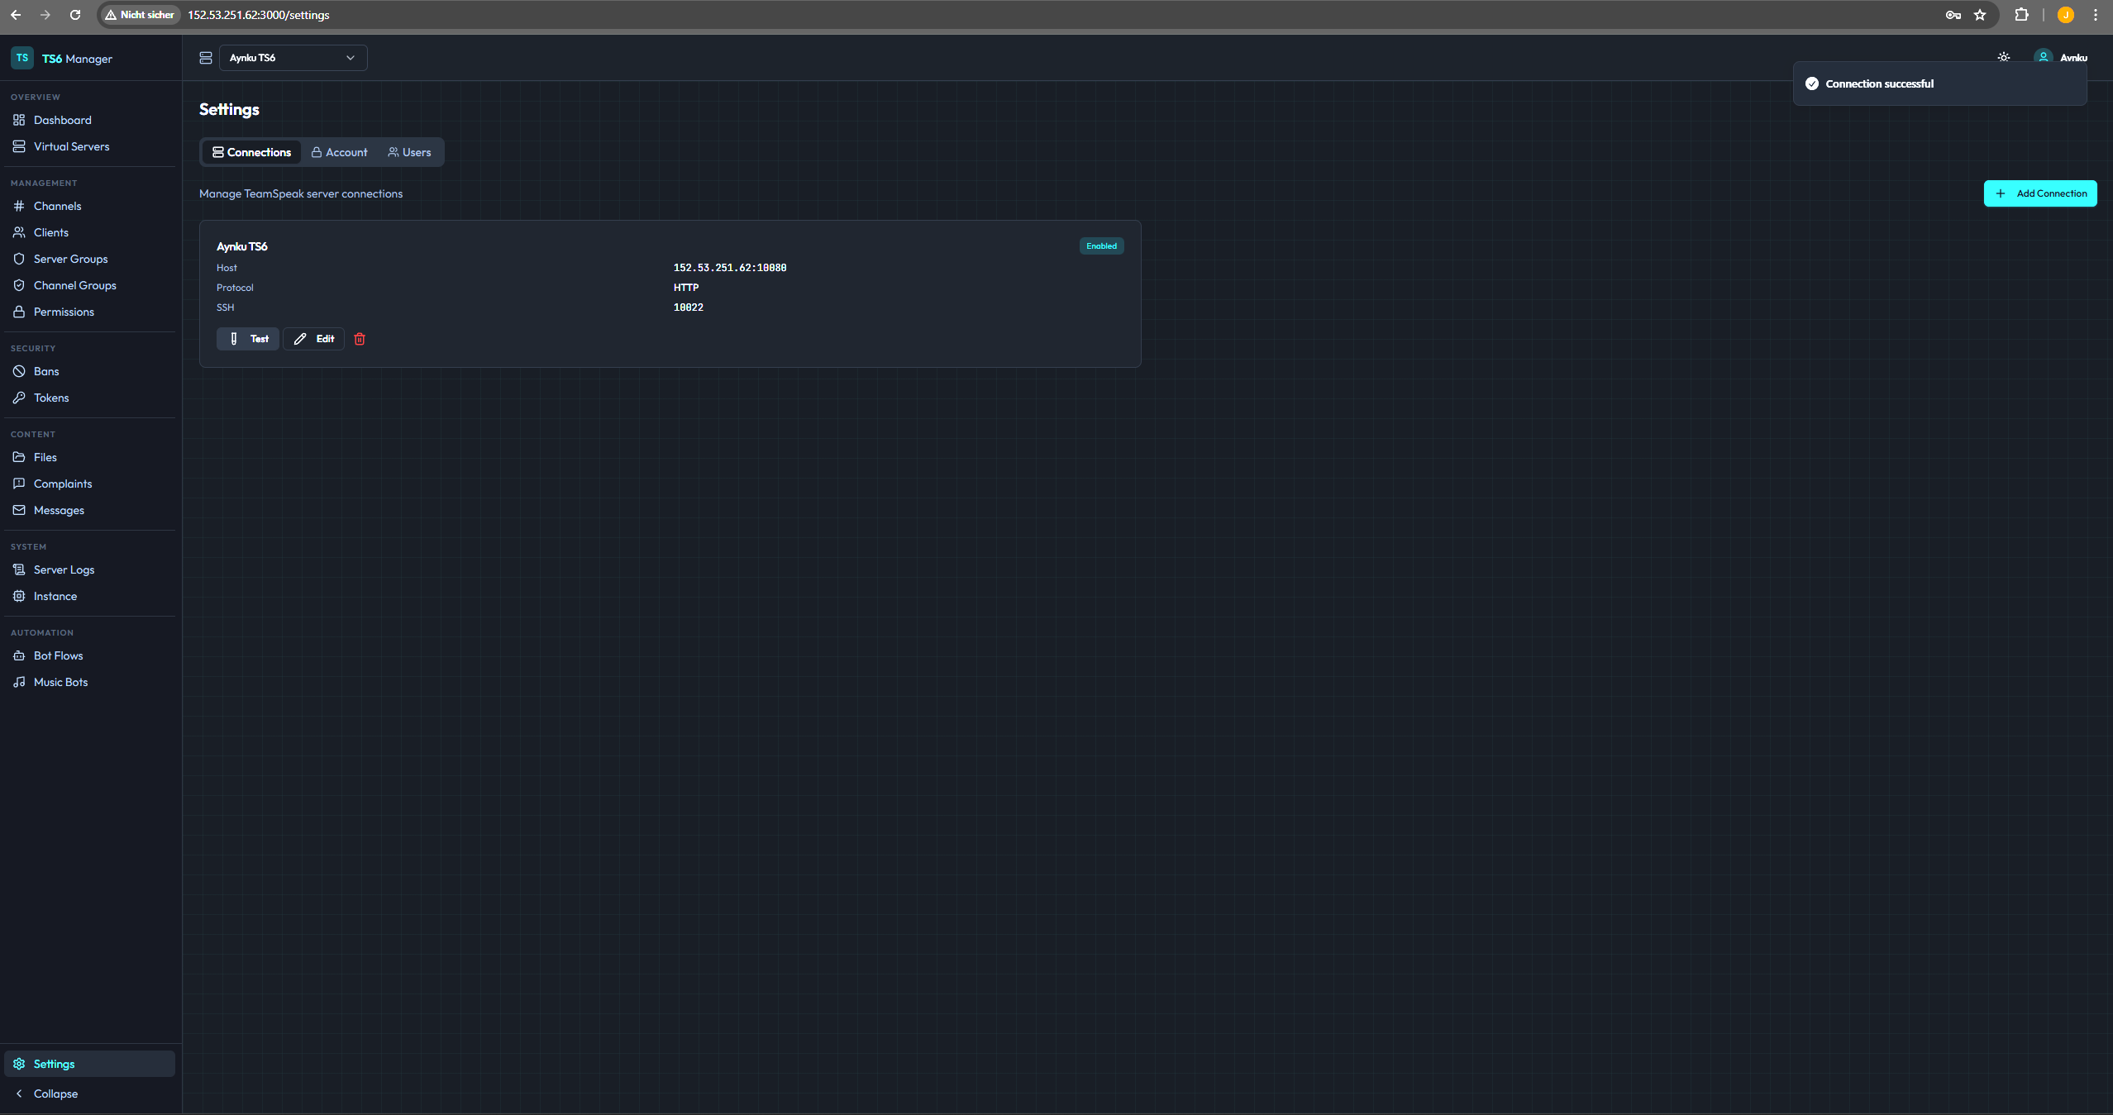This screenshot has width=2113, height=1115.
Task: Click the TS6 Manager logo icon
Action: pyautogui.click(x=22, y=58)
